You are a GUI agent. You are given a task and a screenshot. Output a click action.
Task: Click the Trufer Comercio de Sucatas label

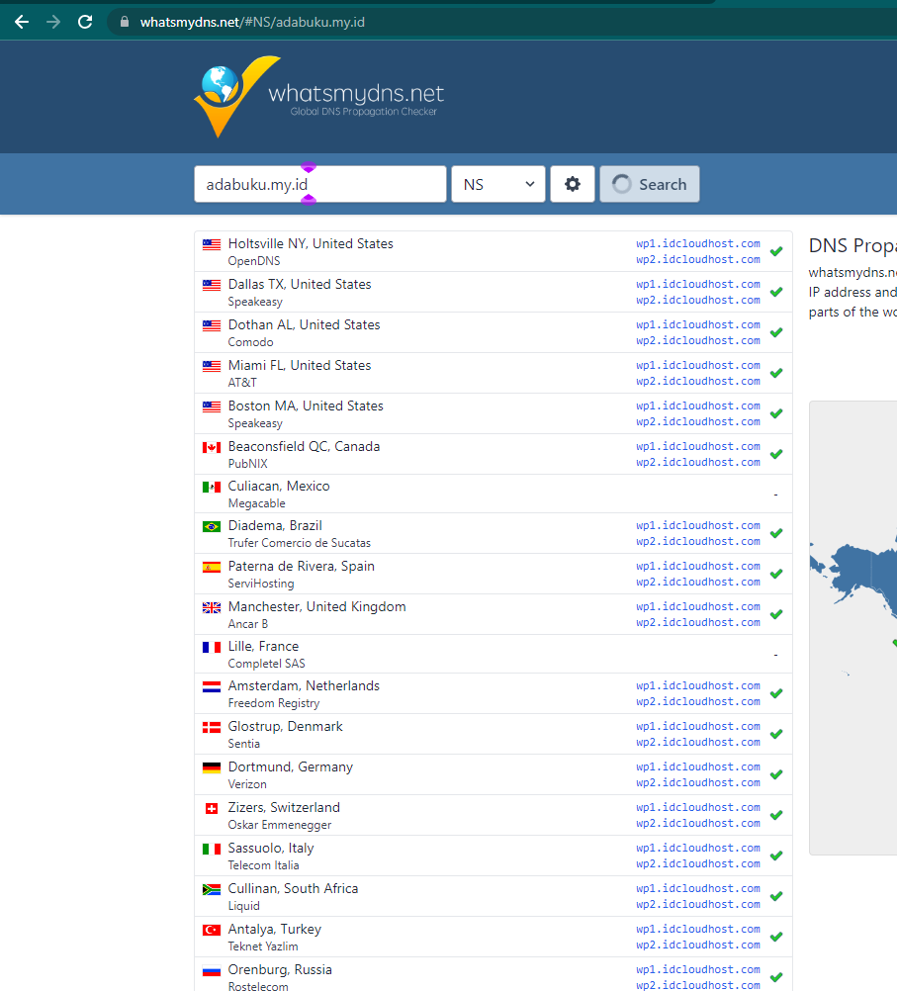tap(299, 543)
